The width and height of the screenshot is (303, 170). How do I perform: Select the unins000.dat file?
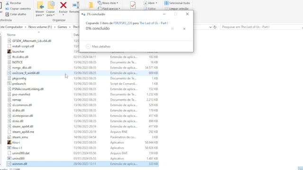coord(21,153)
